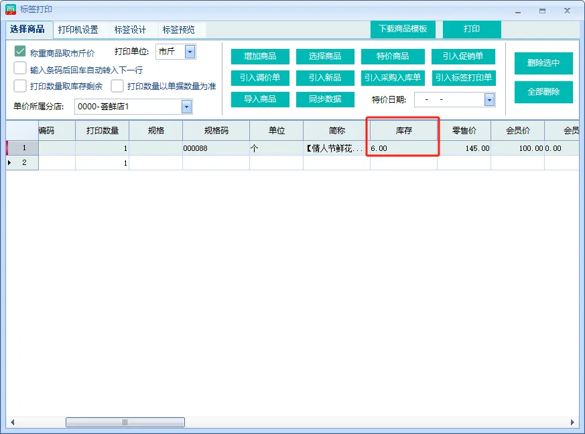Select row 1 by its row header
The width and height of the screenshot is (585, 434).
[x=22, y=148]
